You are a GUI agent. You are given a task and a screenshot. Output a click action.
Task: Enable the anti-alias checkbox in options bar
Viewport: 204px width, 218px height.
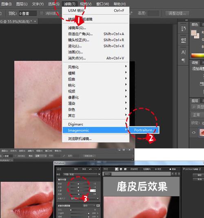pyautogui.click(x=42, y=13)
